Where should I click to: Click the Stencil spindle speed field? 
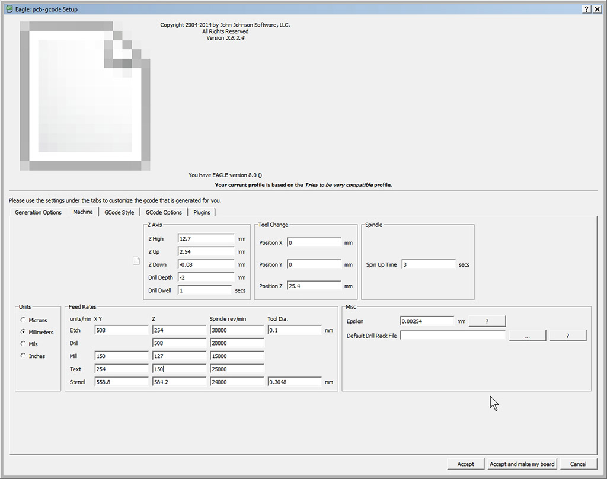click(x=237, y=381)
